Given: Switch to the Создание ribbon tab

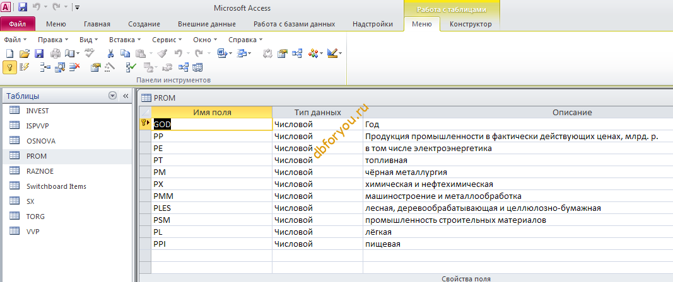Looking at the screenshot, I should [144, 24].
